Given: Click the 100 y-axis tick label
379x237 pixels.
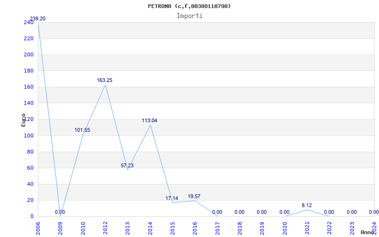Looking at the screenshot, I should click(x=28, y=136).
